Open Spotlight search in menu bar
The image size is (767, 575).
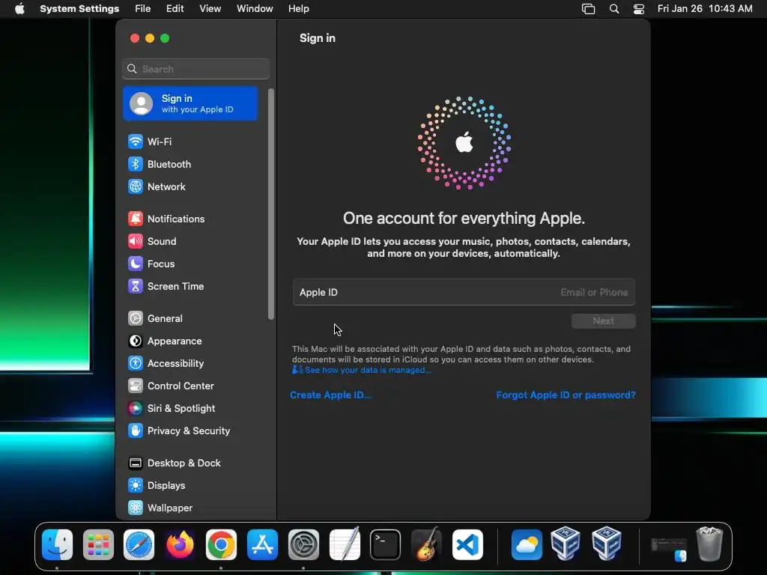(x=614, y=9)
